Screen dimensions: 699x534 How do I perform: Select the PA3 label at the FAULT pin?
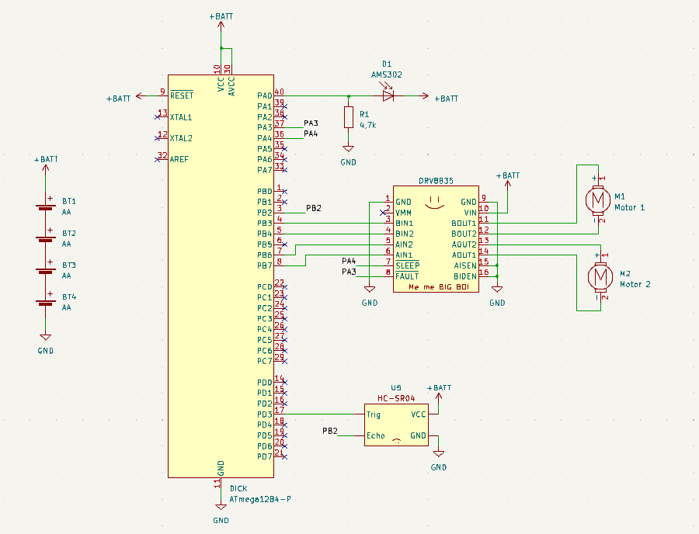tap(349, 272)
